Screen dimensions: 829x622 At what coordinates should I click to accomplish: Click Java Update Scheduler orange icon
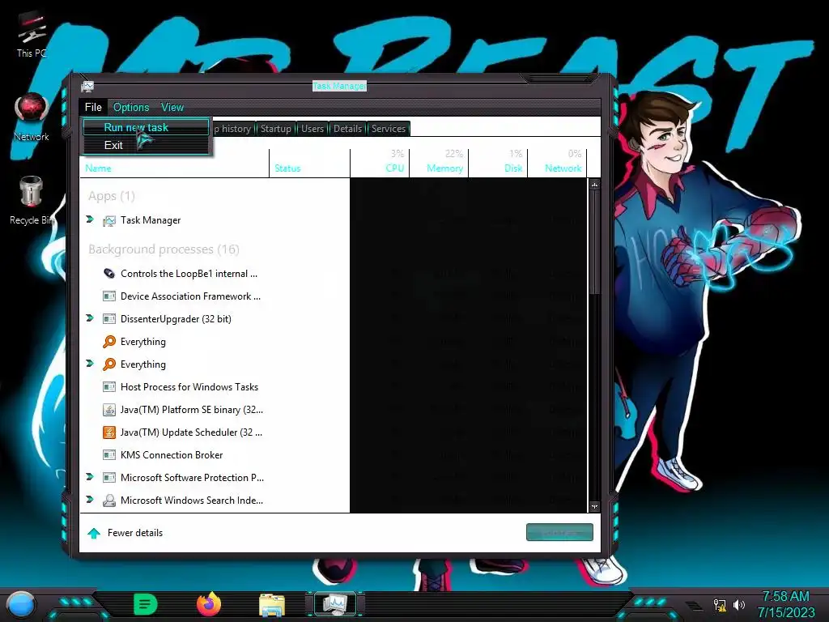pos(109,432)
